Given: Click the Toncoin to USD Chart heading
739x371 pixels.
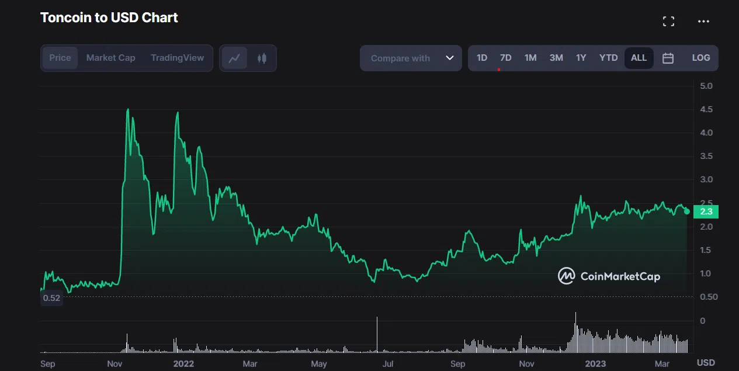Looking at the screenshot, I should (x=109, y=18).
